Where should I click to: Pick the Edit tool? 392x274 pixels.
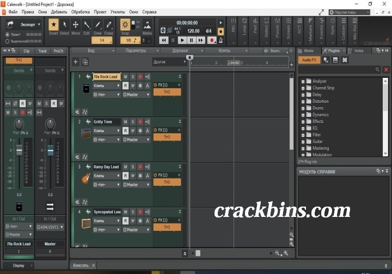click(87, 24)
